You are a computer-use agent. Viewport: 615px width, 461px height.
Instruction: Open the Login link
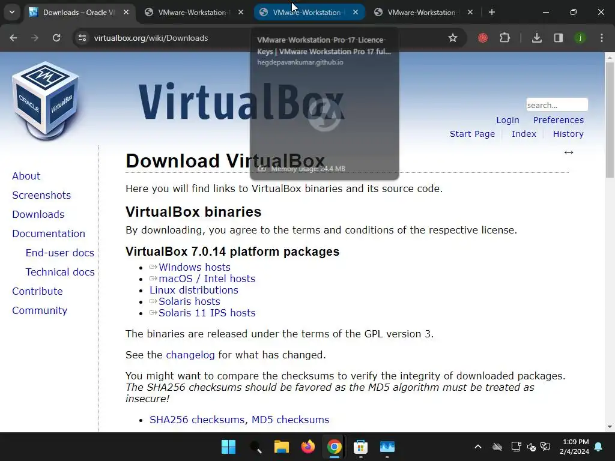(507, 120)
